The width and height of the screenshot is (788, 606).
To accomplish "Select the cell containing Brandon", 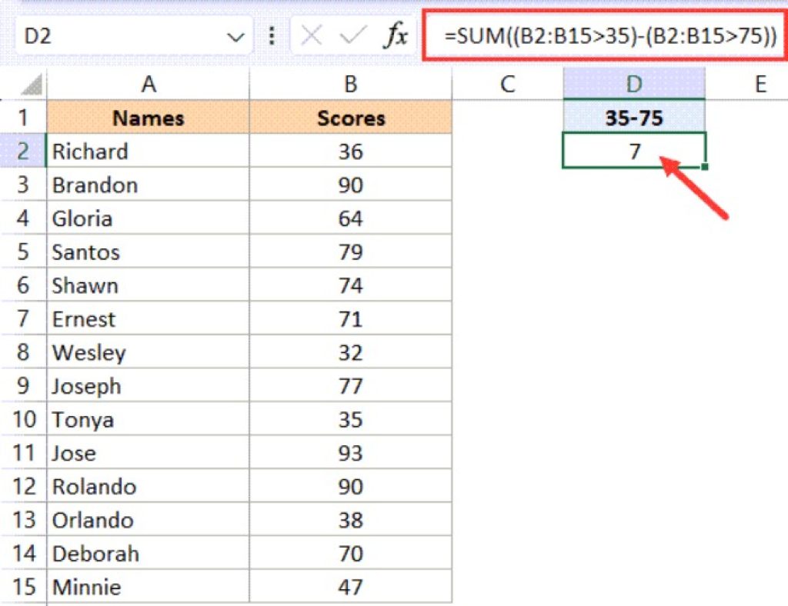I will tap(148, 185).
